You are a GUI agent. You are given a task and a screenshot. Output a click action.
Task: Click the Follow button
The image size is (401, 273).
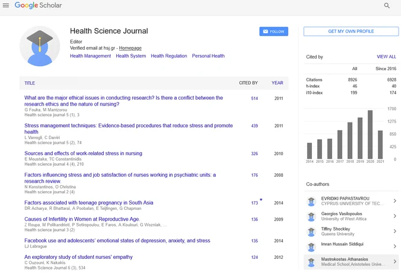[274, 31]
